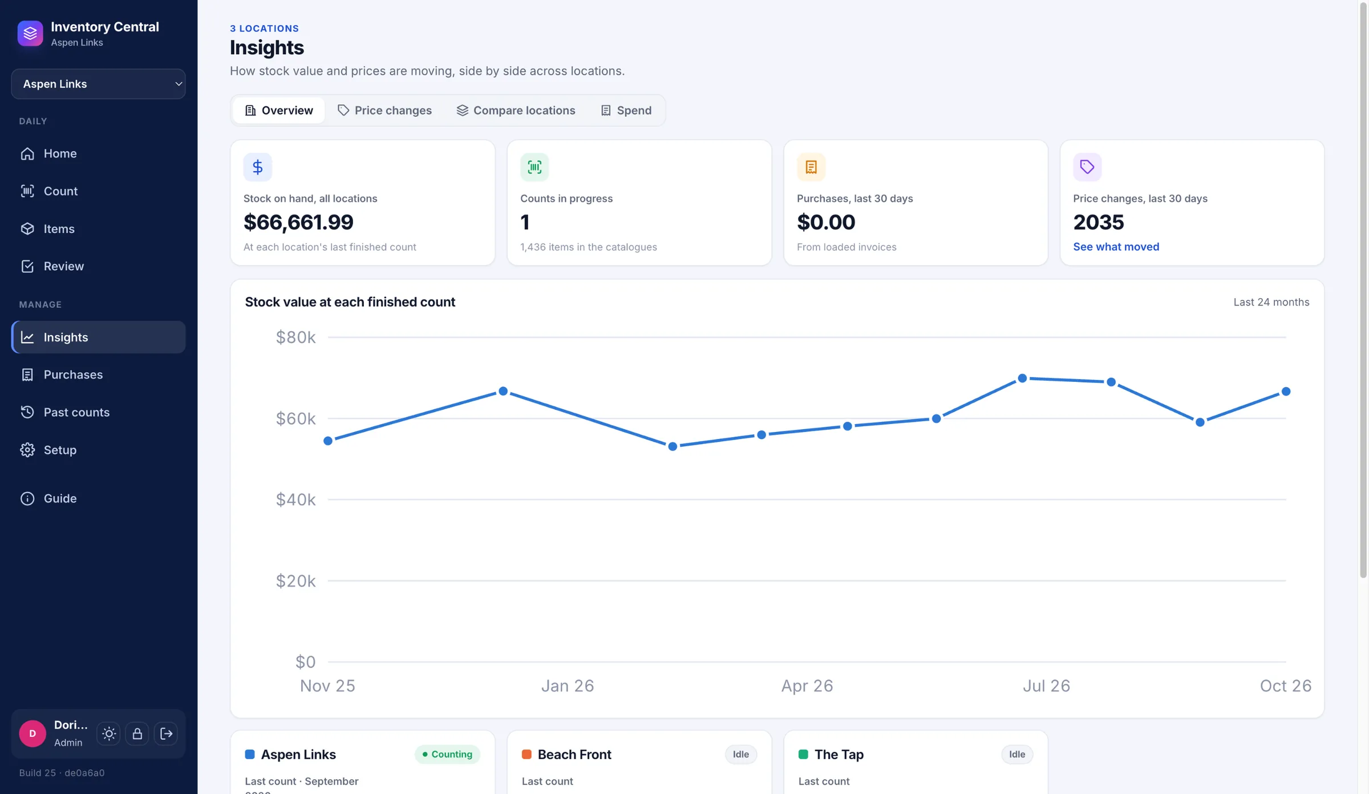
Task: Click the lock icon in user panel
Action: tap(137, 734)
